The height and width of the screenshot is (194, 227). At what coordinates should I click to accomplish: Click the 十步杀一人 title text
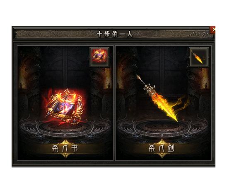pos(114,34)
